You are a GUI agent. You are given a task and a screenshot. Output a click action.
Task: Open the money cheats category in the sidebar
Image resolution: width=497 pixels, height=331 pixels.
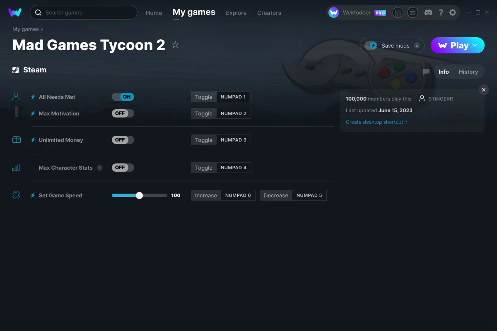16,139
